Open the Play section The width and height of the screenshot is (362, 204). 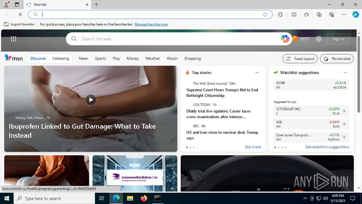(x=116, y=58)
